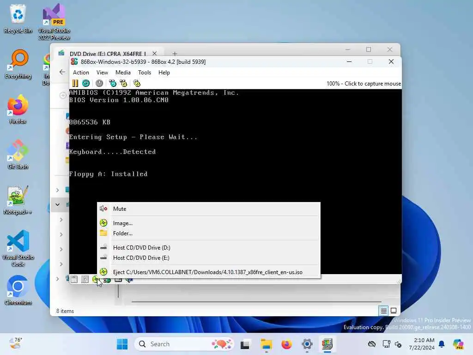Open Everything search desktop icon
473x355 pixels.
tap(18, 64)
